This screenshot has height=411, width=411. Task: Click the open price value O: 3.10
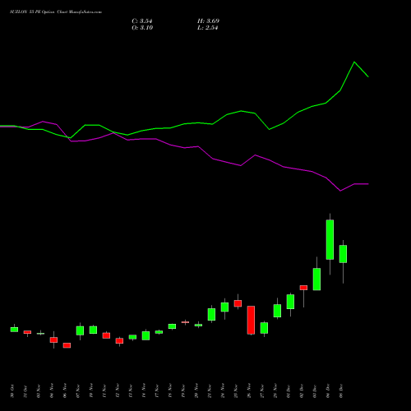pos(142,28)
